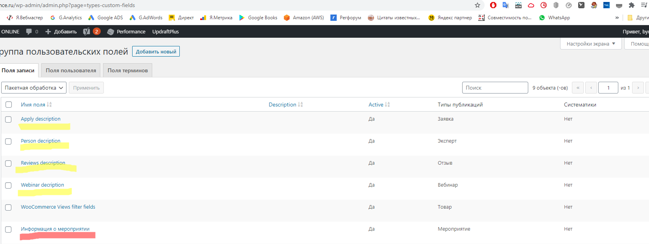
Task: Open the Директ bookmark
Action: [181, 18]
